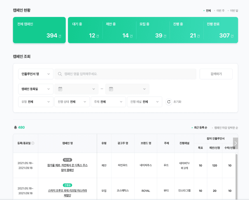Open the start date calendar icon

(60, 89)
